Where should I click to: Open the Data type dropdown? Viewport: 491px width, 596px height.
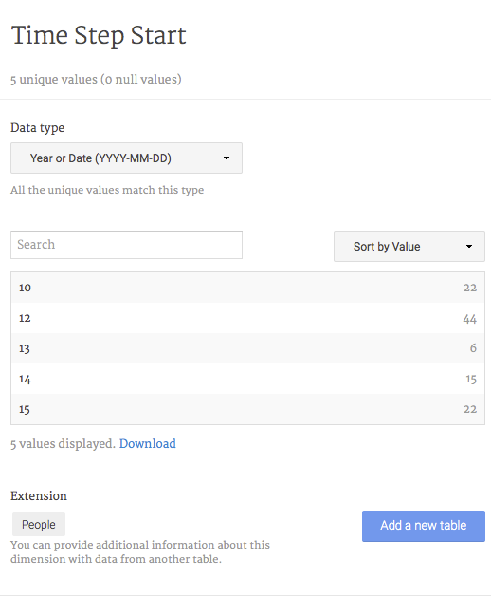click(x=126, y=158)
